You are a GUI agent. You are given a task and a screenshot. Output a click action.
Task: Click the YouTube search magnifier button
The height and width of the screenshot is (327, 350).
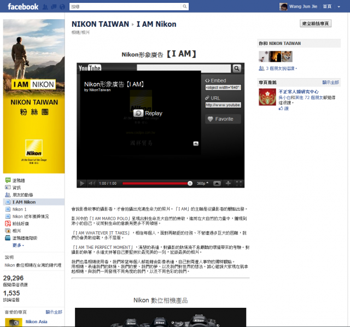(237, 68)
